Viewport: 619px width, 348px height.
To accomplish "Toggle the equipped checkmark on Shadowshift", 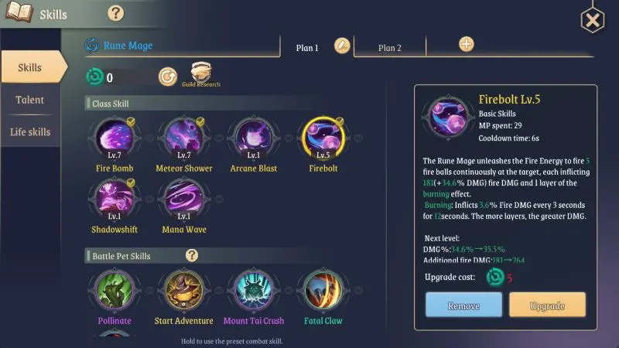I will [131, 183].
